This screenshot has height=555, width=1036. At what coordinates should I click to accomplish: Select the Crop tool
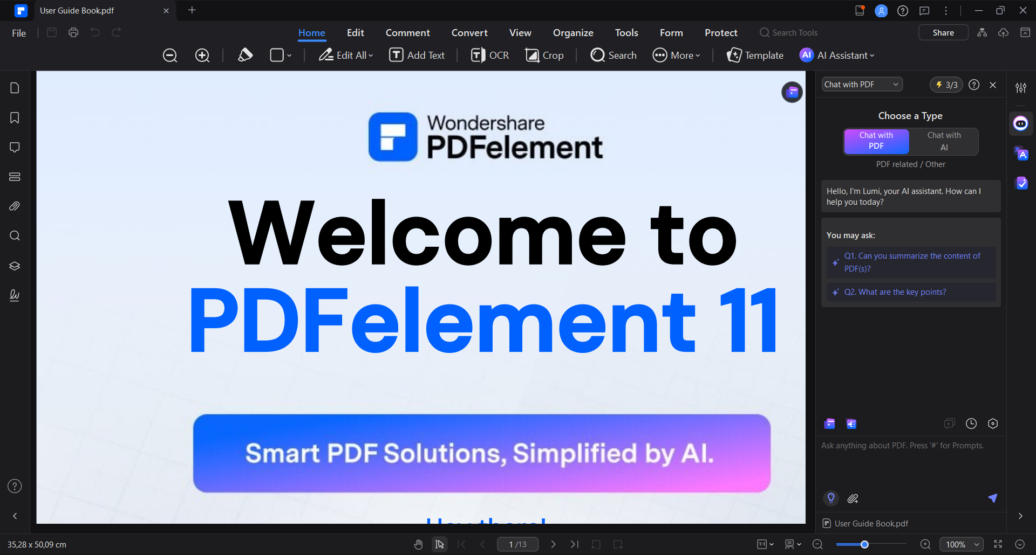tap(544, 55)
